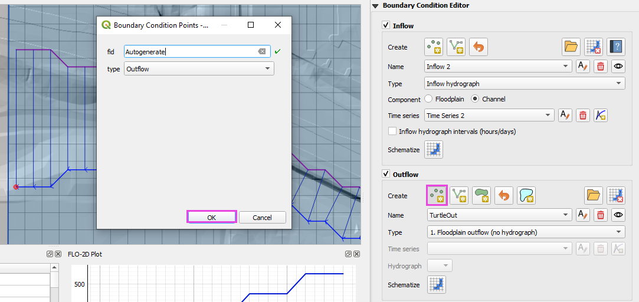The height and width of the screenshot is (302, 639).
Task: Expand the Inflow hydrograph type dropdown
Action: (x=525, y=84)
